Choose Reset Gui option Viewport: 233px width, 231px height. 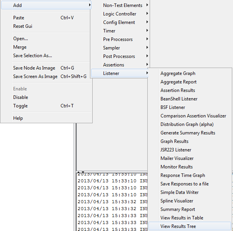[24, 26]
